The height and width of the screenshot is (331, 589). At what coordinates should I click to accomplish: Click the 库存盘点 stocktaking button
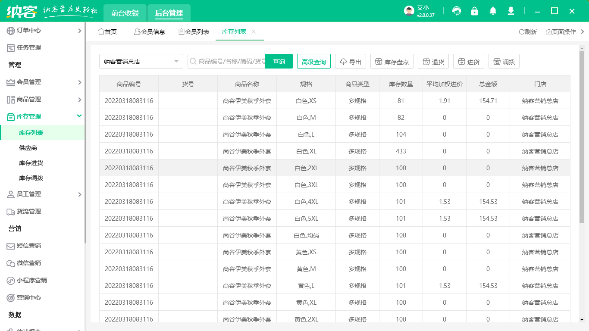(392, 62)
